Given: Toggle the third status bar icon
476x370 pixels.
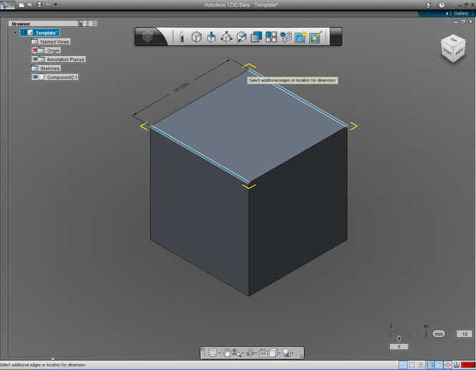Looking at the screenshot, I should [x=421, y=365].
